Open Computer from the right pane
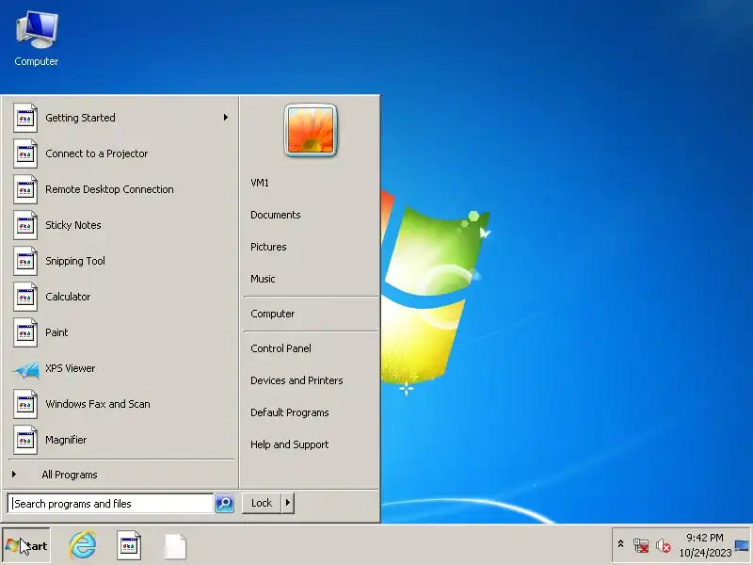Screen dimensions: 753x565 coord(311,314)
